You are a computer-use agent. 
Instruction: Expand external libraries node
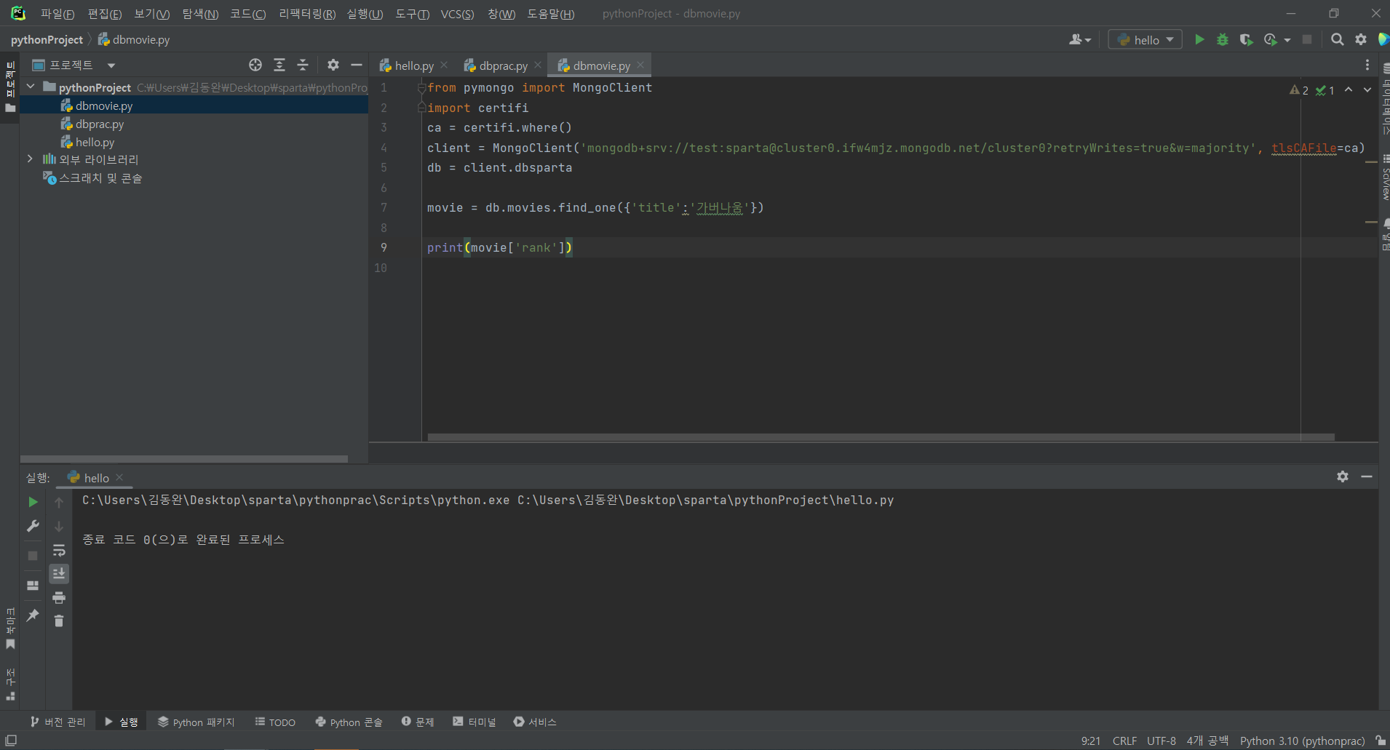tap(30, 159)
